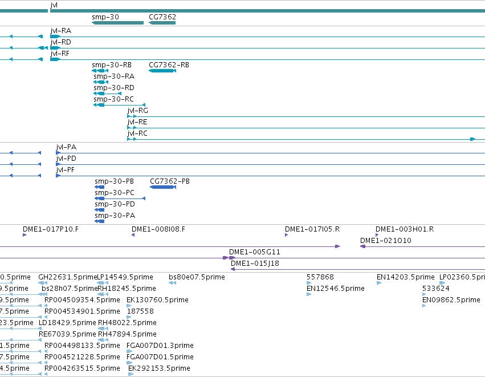Screen dimensions: 485x377
Task: Open EST RP004509354.5prime
Action: [x=82, y=300]
